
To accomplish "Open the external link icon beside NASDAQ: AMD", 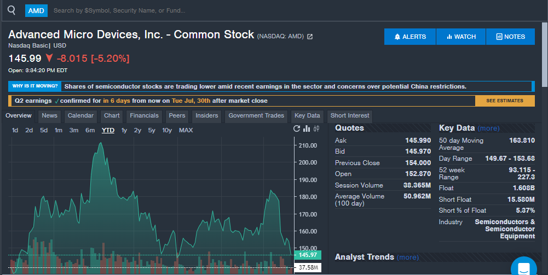I will coord(310,37).
